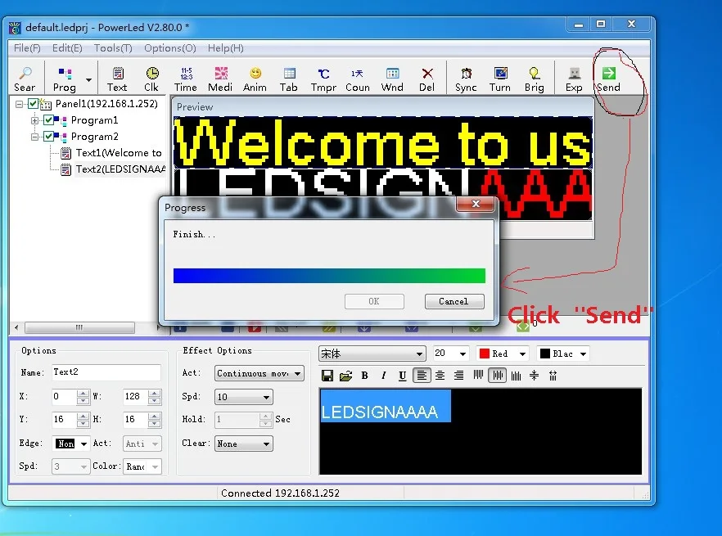Open the Prog dropdown arrow
722x536 pixels.
point(89,79)
